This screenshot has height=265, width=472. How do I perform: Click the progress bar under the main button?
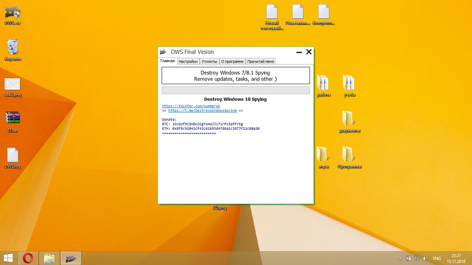(x=236, y=90)
